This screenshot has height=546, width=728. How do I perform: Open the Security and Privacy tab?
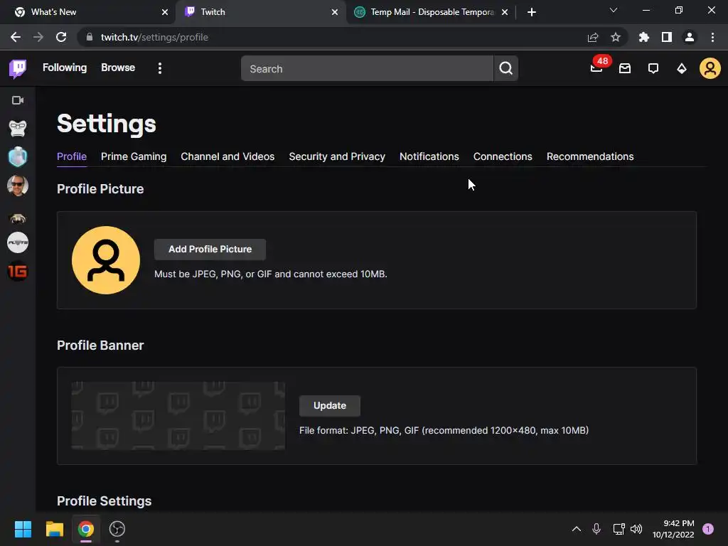coord(337,156)
